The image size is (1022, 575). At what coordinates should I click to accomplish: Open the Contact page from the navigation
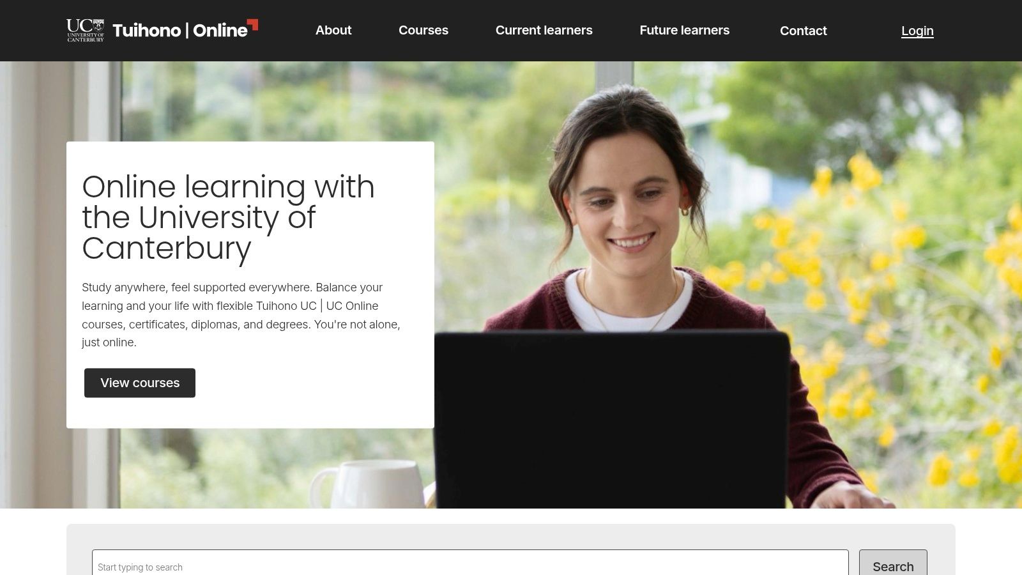click(x=803, y=30)
